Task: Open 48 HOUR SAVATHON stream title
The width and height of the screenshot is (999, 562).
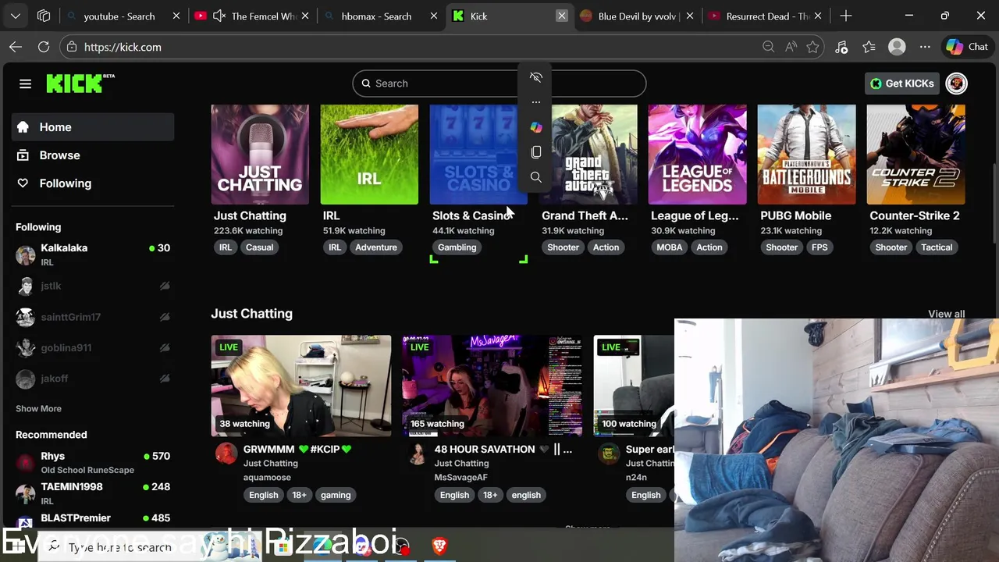Action: 503,449
